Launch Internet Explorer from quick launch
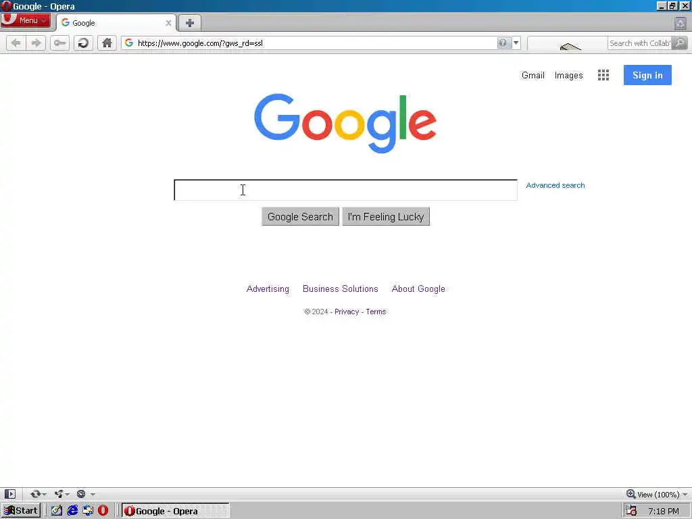Image resolution: width=692 pixels, height=519 pixels. (x=72, y=511)
